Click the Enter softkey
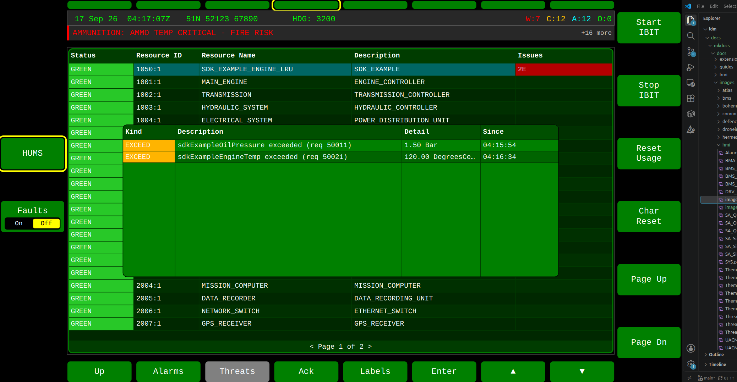This screenshot has width=737, height=382. click(444, 371)
